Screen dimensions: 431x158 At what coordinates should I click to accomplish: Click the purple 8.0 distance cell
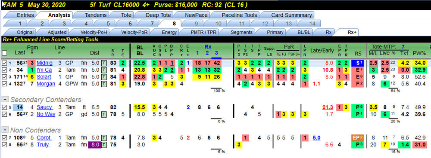94,144
